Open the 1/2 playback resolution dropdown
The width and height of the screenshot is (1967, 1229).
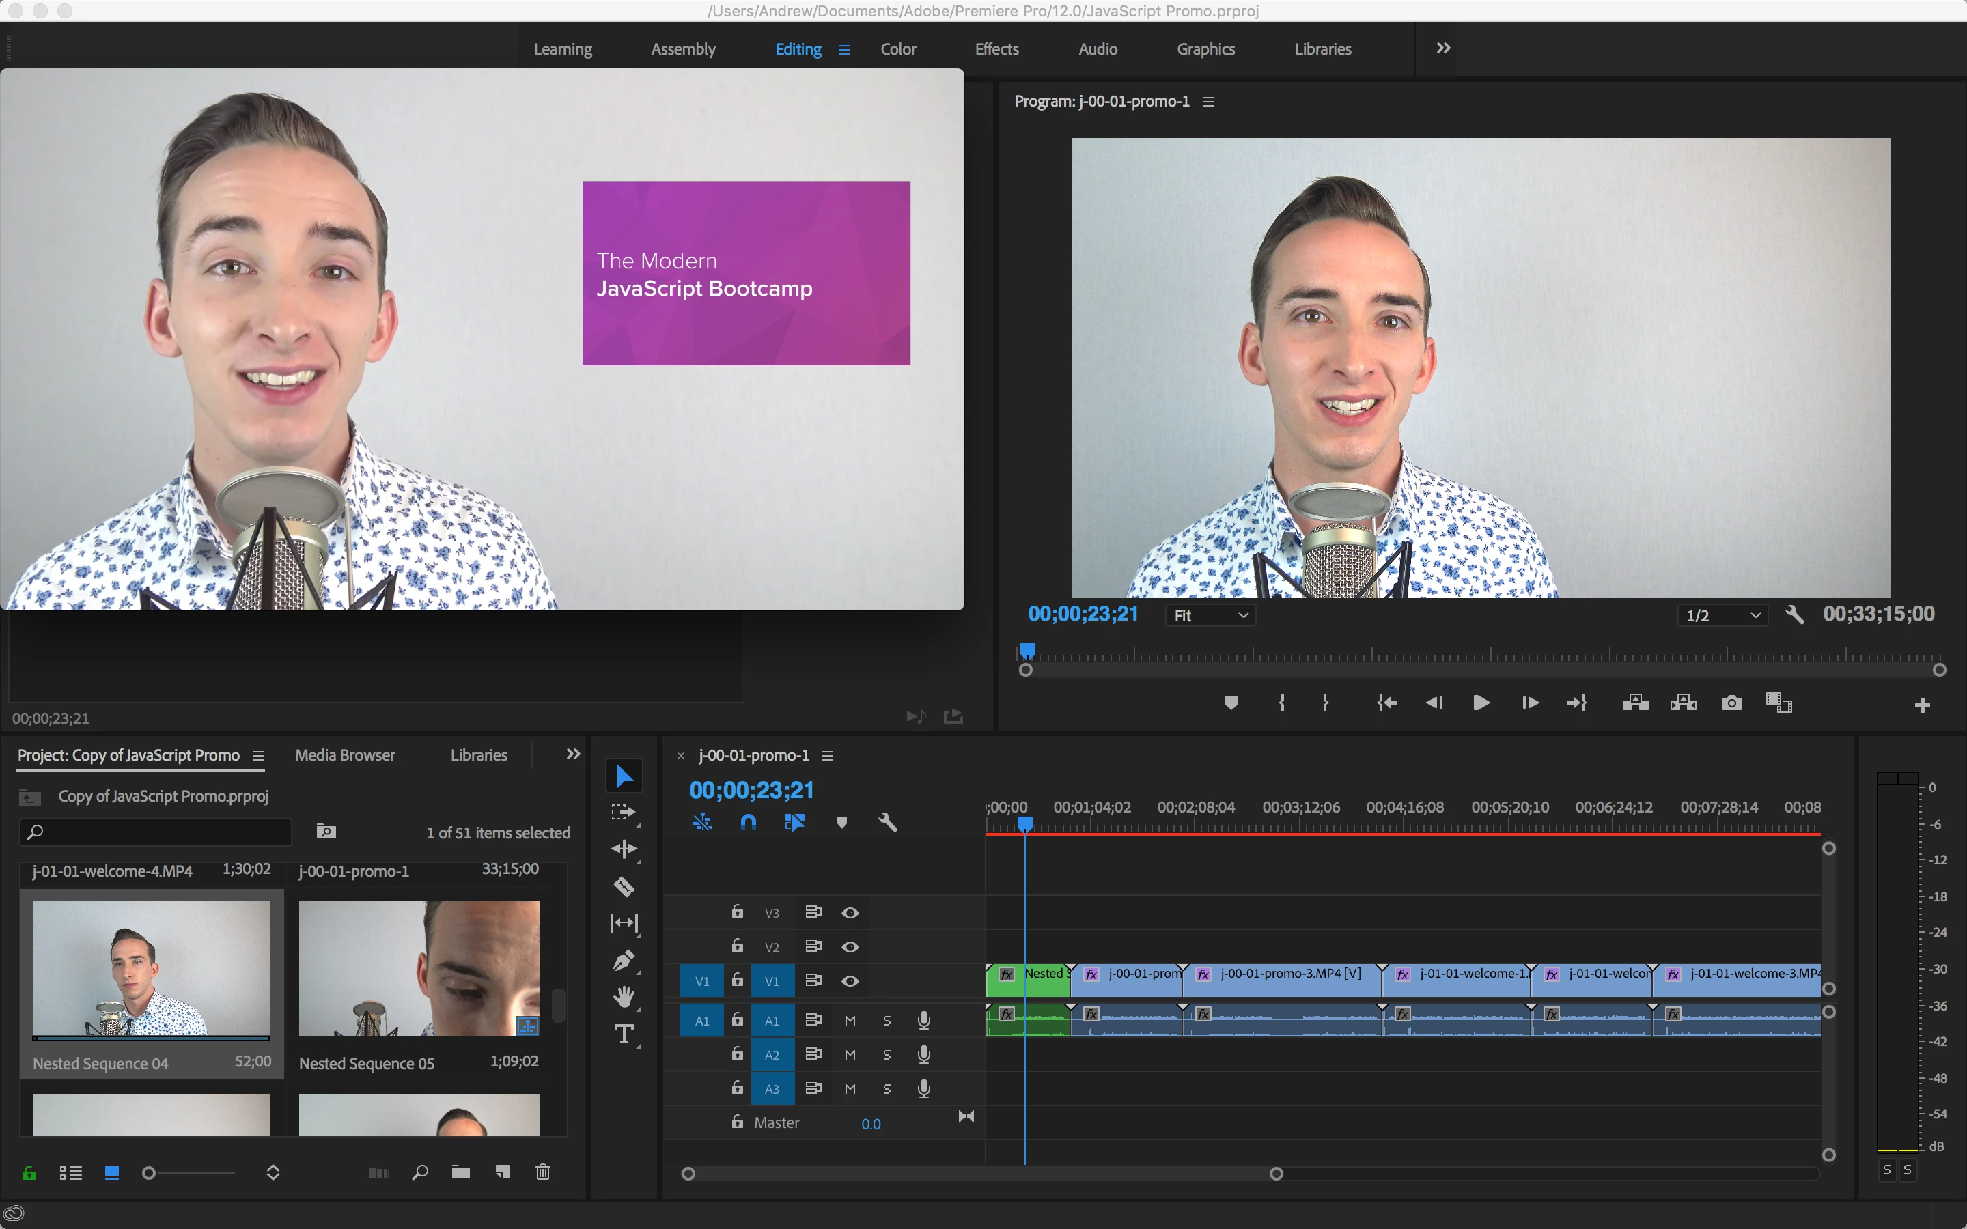pyautogui.click(x=1722, y=616)
